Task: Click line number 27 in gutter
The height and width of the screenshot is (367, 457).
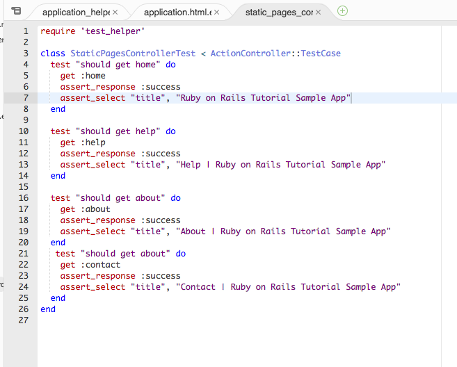Action: point(24,320)
